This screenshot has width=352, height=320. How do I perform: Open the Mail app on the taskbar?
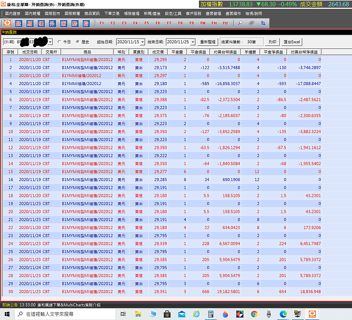(181, 314)
